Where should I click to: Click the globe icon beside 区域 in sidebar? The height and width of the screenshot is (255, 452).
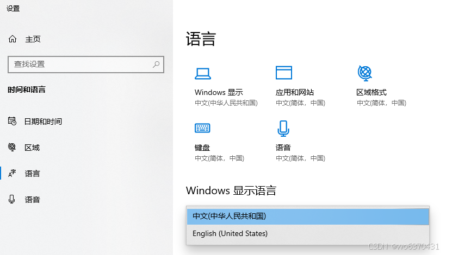coord(12,147)
